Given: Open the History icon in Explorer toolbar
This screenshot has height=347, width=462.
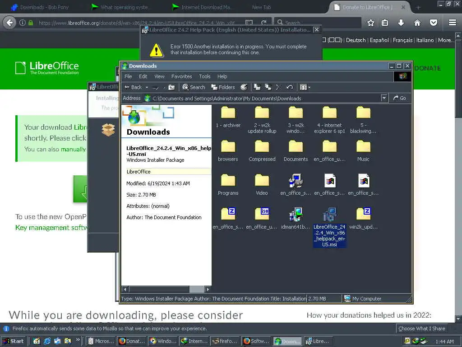Looking at the screenshot, I should [244, 87].
